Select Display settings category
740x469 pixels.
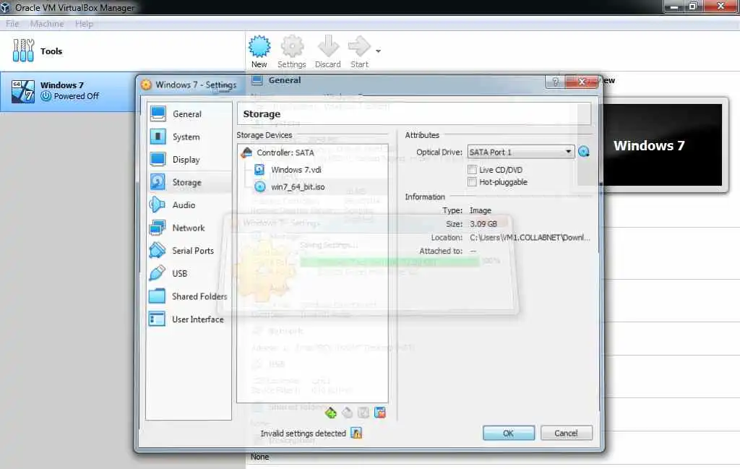pyautogui.click(x=189, y=160)
